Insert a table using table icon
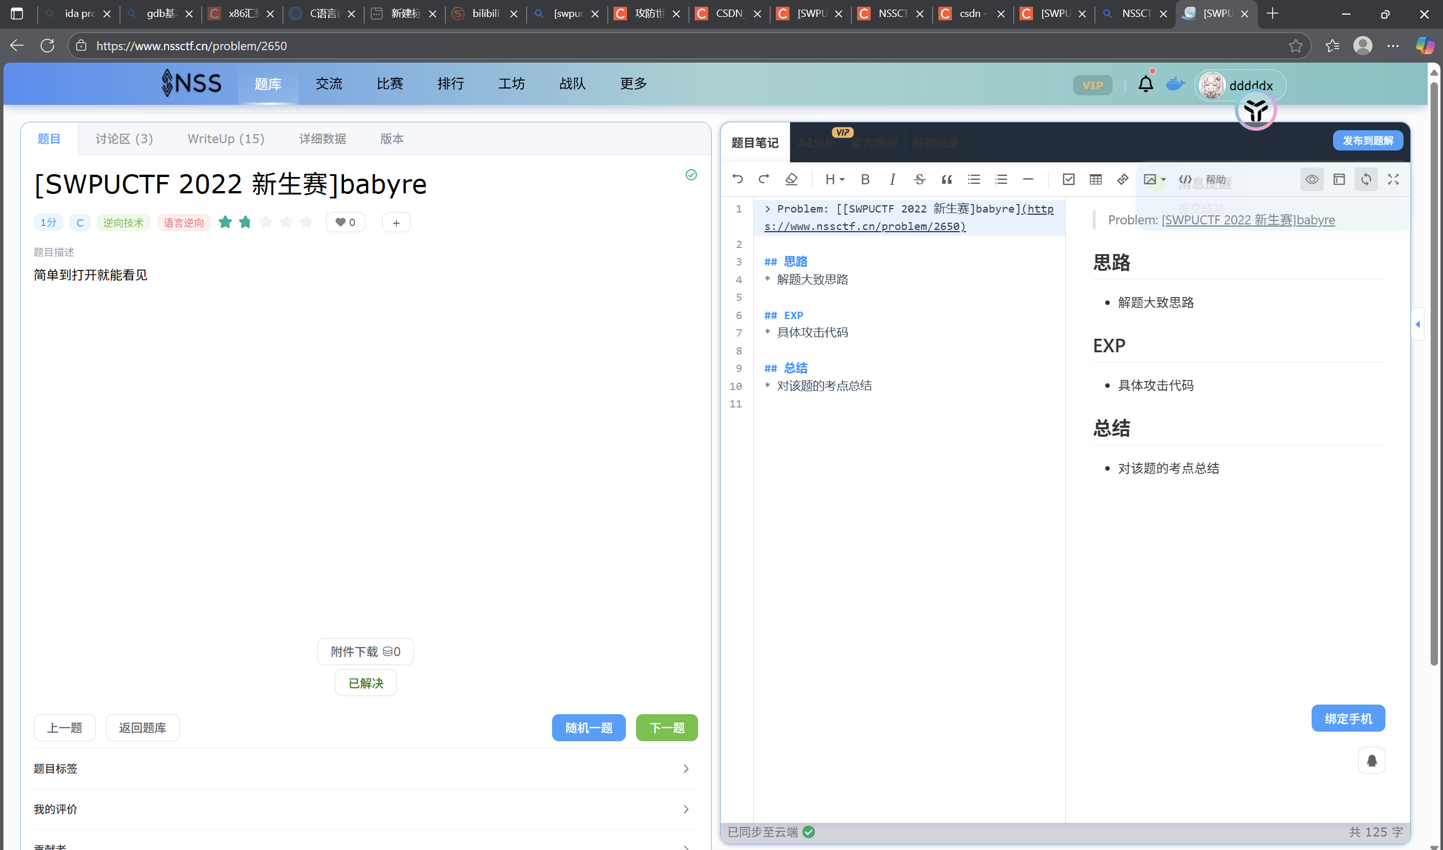Viewport: 1443px width, 850px height. click(1095, 179)
